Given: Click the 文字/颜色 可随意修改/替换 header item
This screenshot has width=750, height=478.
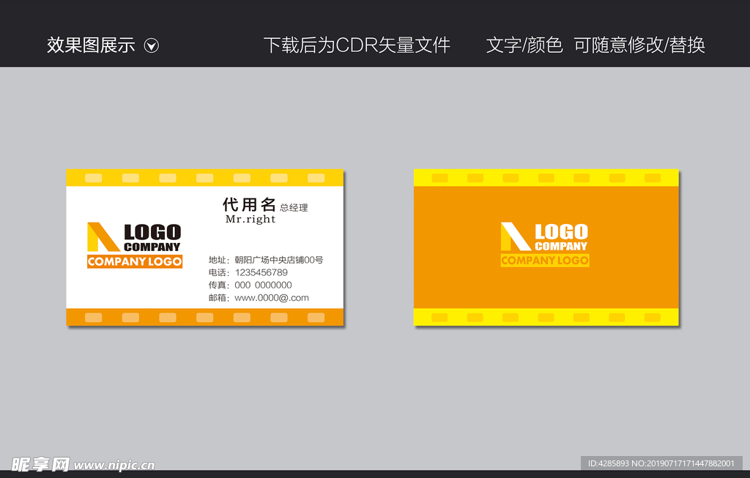Looking at the screenshot, I should [x=596, y=45].
